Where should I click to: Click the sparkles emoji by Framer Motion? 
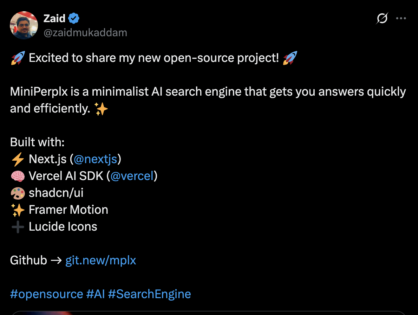click(x=18, y=210)
